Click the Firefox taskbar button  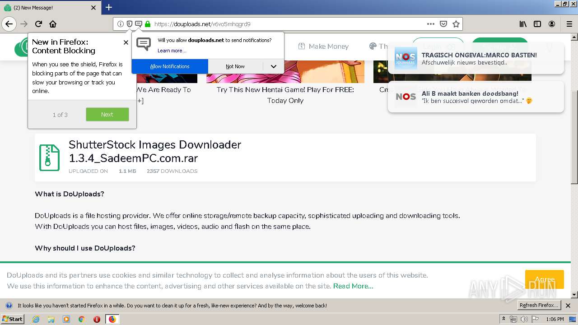[x=112, y=319]
